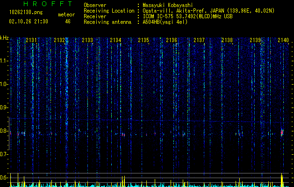Viewport: 294px width, 187px height.
Task: Click observer name Masayuki Kobayashi
Action: (x=168, y=5)
